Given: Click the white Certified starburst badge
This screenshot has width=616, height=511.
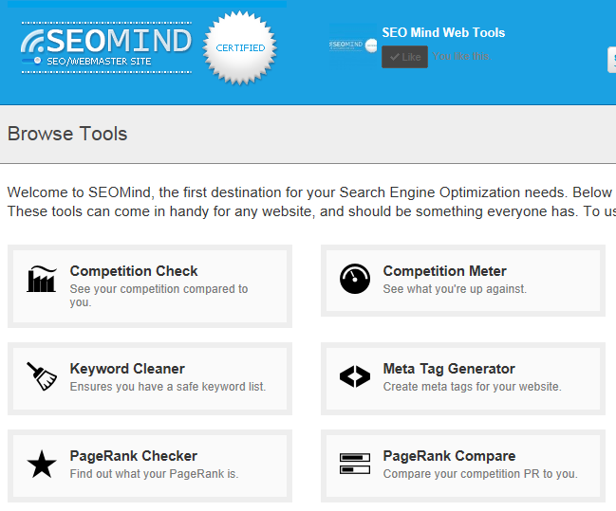Looking at the screenshot, I should (240, 47).
